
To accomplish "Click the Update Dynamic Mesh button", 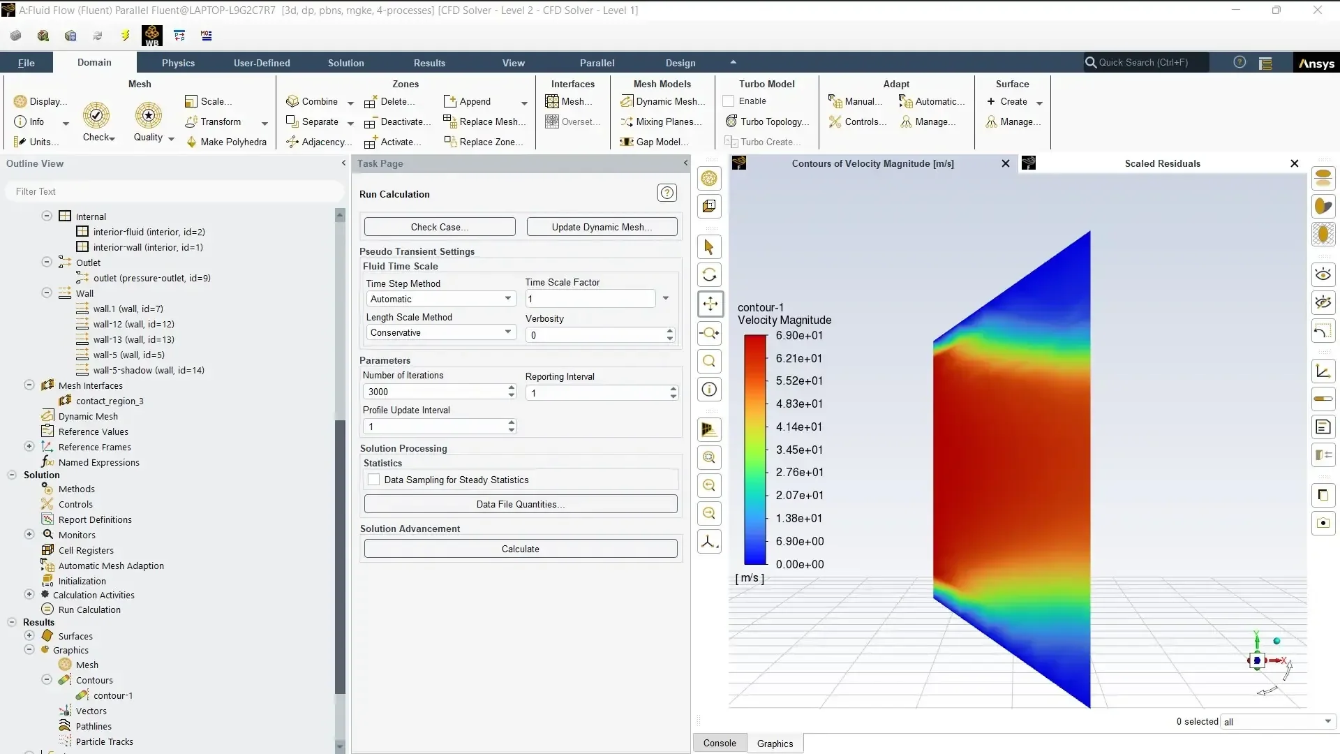I will click(602, 227).
